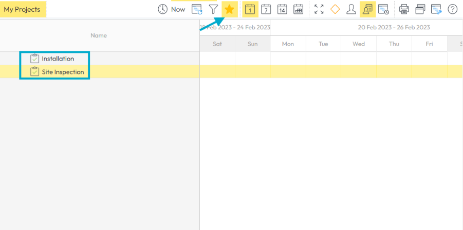Click the person resource icon
Image resolution: width=463 pixels, height=230 pixels.
[x=351, y=9]
